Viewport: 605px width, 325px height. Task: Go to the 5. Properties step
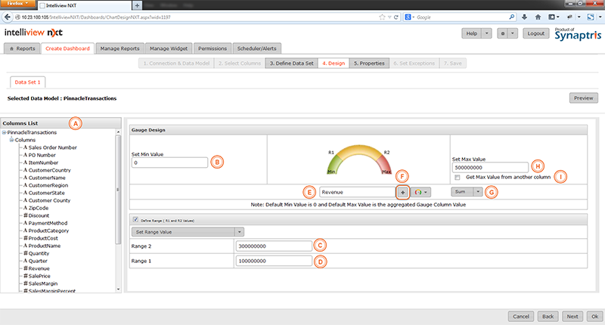[369, 63]
